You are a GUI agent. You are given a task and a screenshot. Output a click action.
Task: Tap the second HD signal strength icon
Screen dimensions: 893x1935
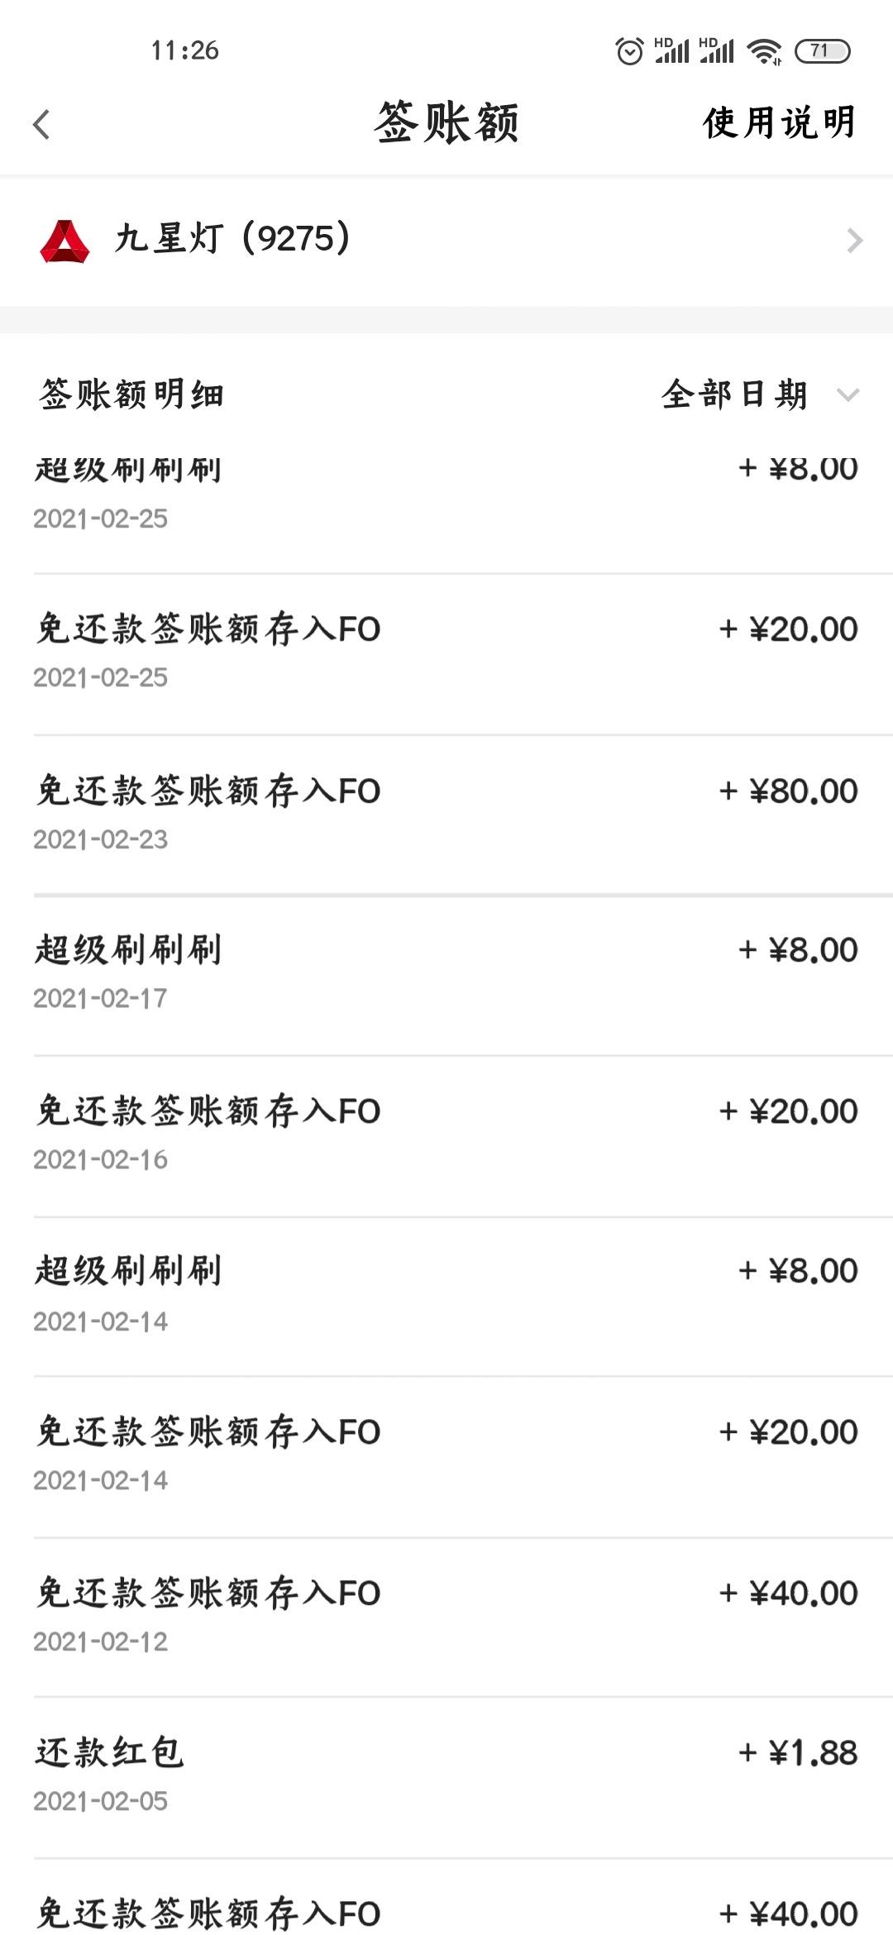[x=716, y=50]
